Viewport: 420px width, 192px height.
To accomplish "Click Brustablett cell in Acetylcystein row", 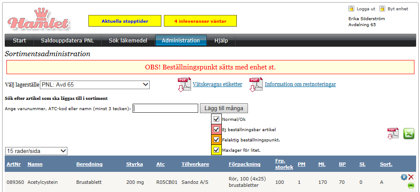I will pos(88,183).
